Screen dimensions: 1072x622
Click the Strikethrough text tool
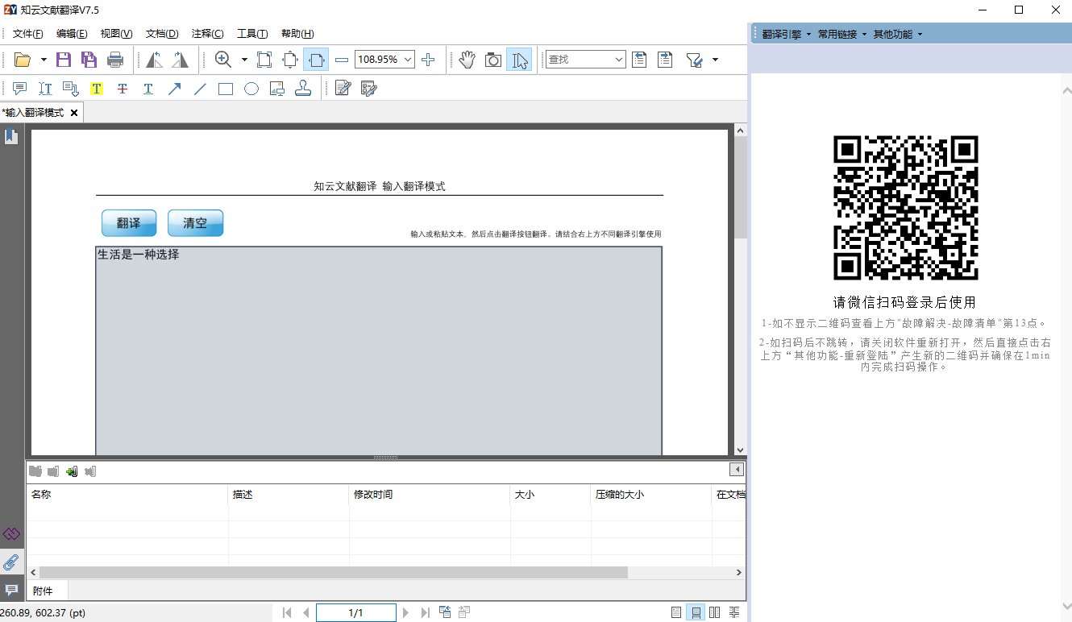(x=123, y=89)
